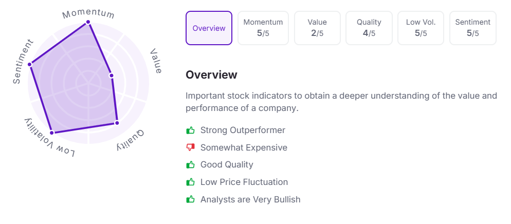Click the Sentiment data point on radar chart

30,64
